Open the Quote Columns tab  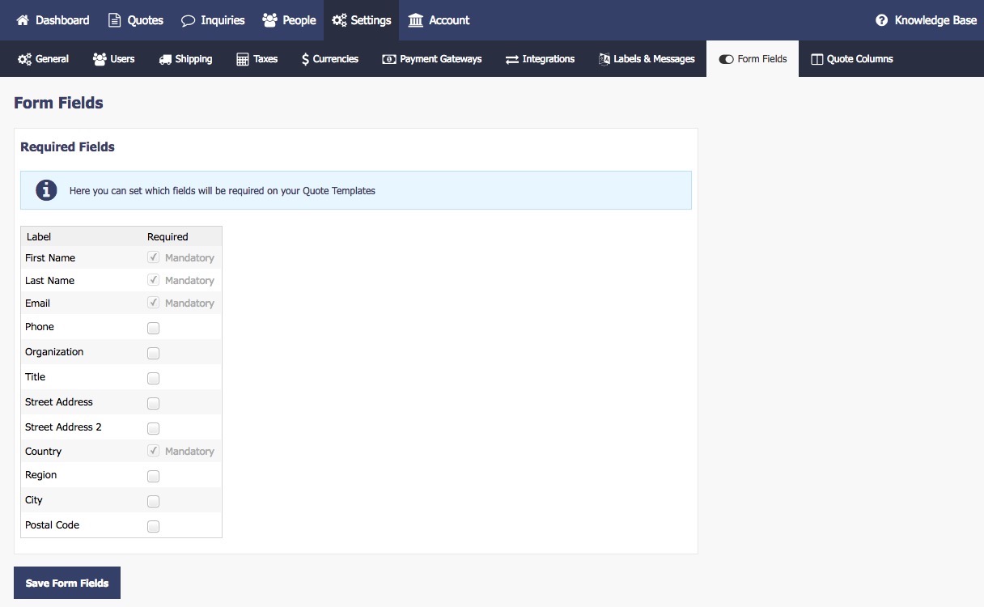pyautogui.click(x=851, y=59)
